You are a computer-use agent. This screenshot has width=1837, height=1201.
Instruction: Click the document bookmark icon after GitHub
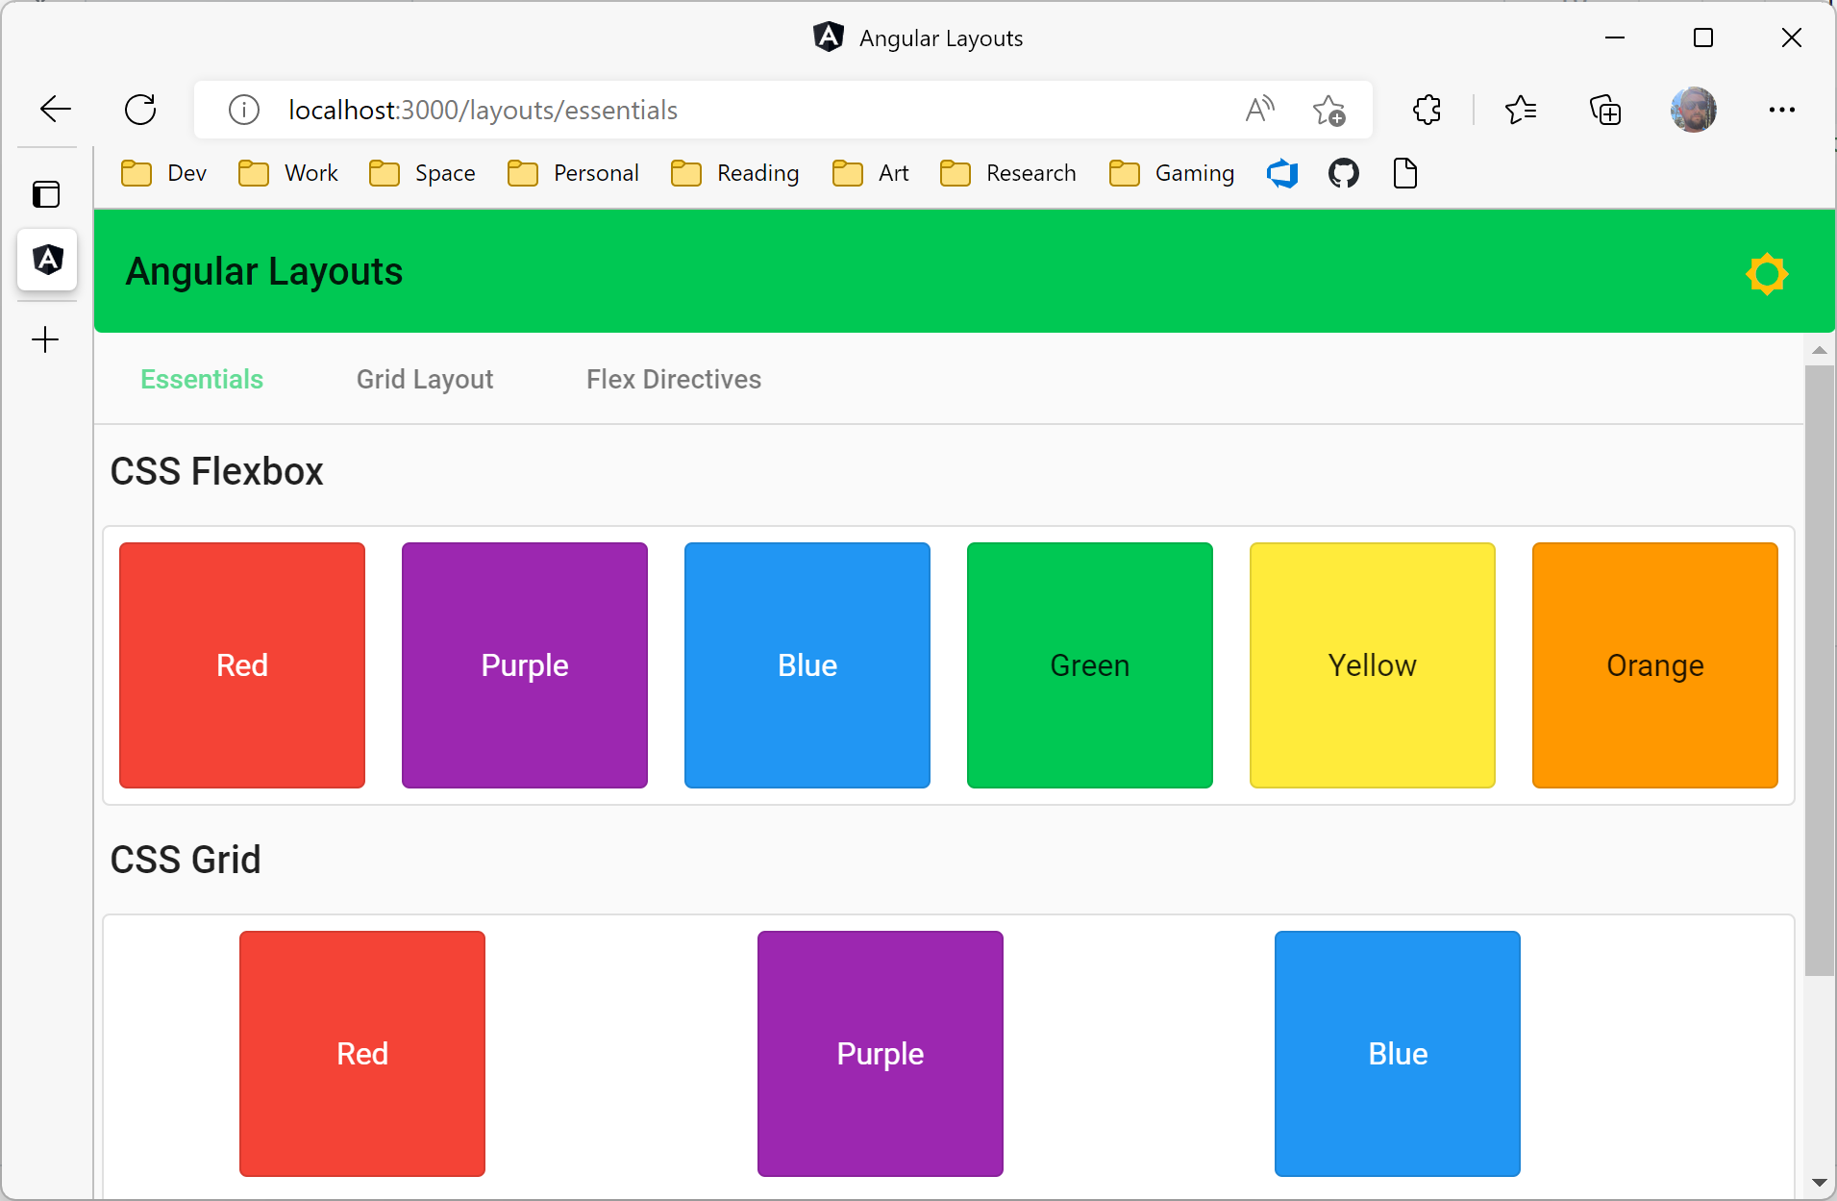click(x=1404, y=173)
